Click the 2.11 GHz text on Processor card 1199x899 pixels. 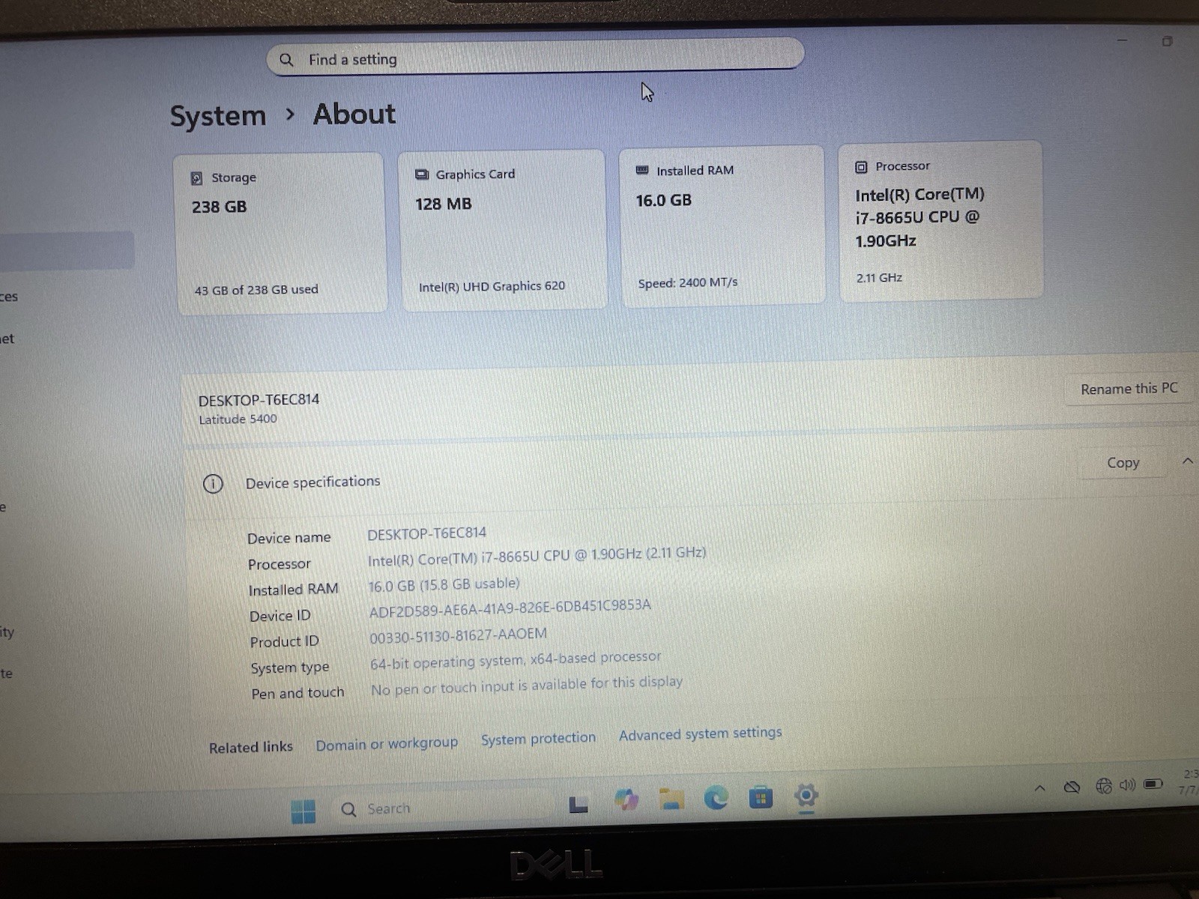click(x=879, y=278)
